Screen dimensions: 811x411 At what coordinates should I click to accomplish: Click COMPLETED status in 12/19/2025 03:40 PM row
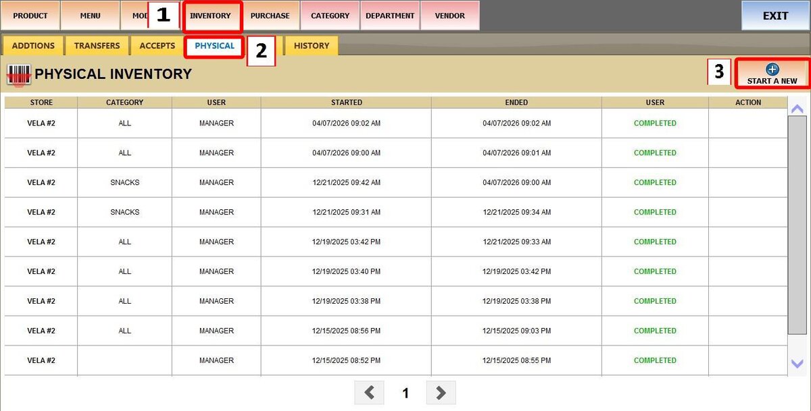click(x=655, y=272)
